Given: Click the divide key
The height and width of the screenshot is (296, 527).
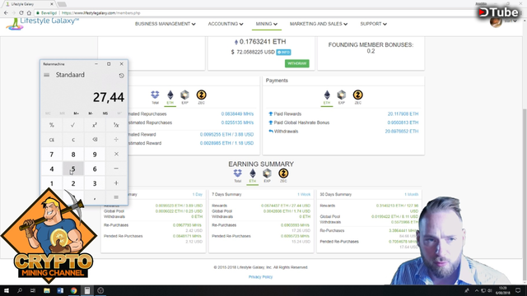Looking at the screenshot, I should coord(116,140).
